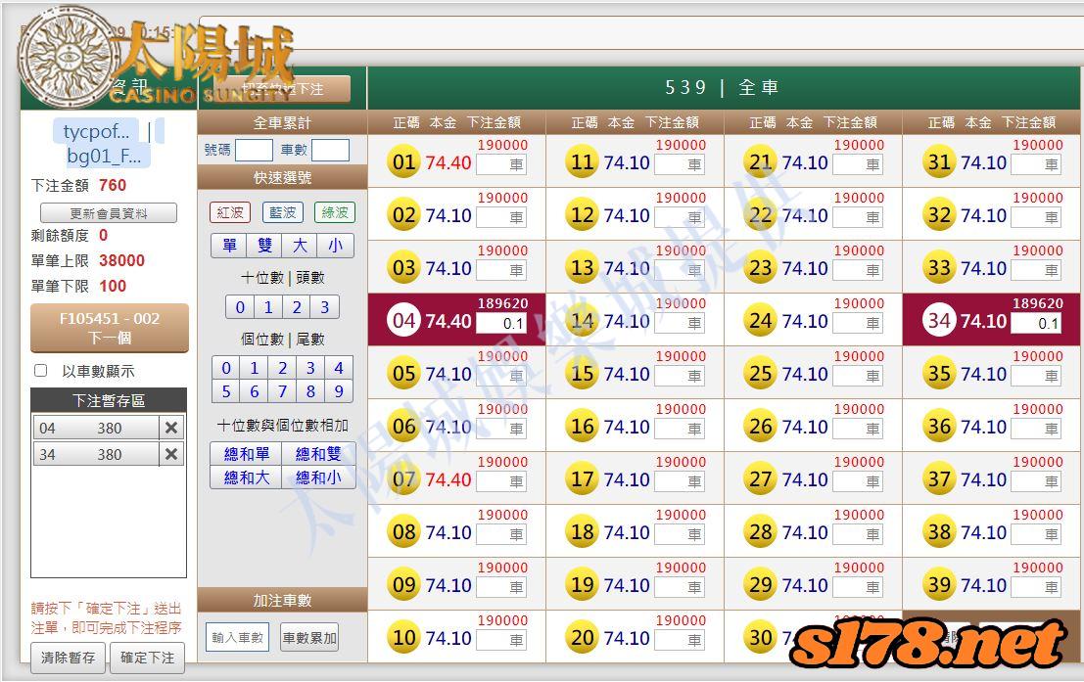Toggle the 大 big quick select

coord(300,246)
